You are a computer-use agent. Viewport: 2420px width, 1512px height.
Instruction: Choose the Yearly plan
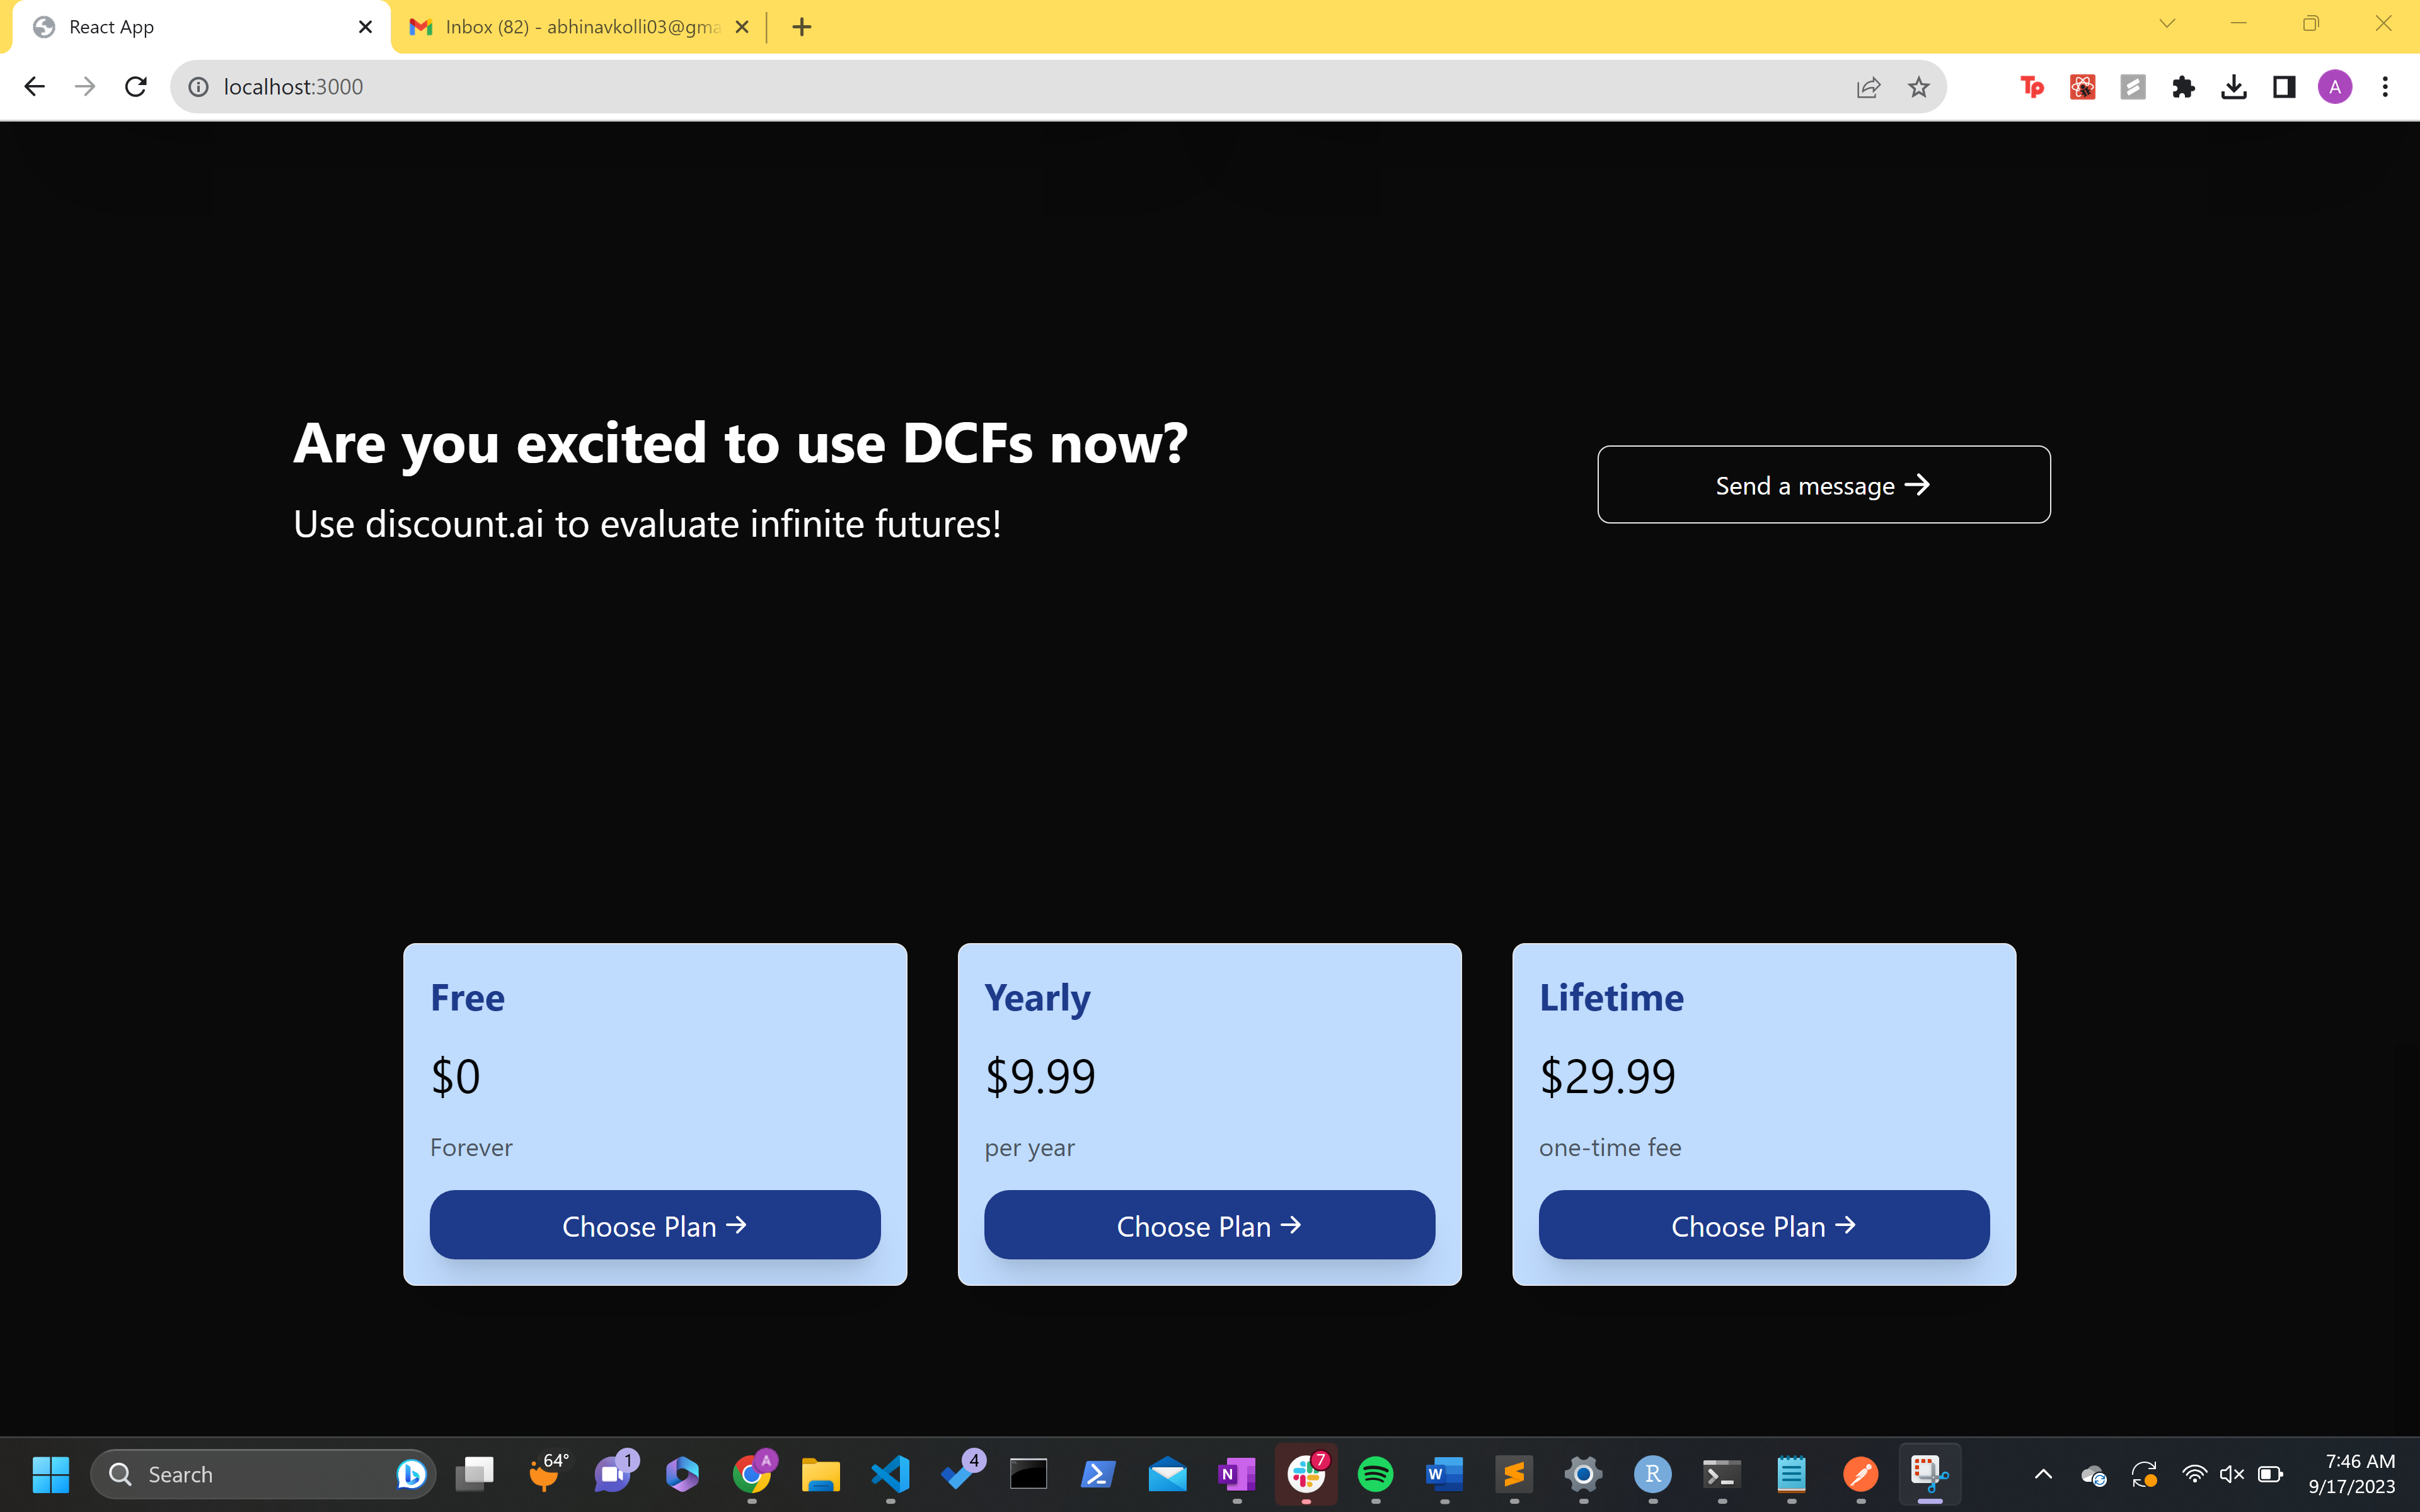click(x=1209, y=1225)
